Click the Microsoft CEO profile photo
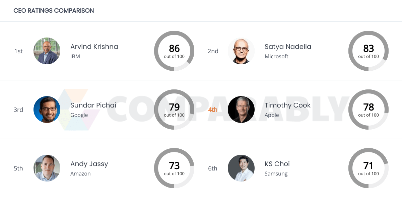Screen dimensions: 402x211 [241, 51]
